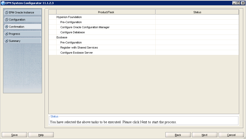
Task: Click the EPM System Configurator title icon
Action: [3, 3]
